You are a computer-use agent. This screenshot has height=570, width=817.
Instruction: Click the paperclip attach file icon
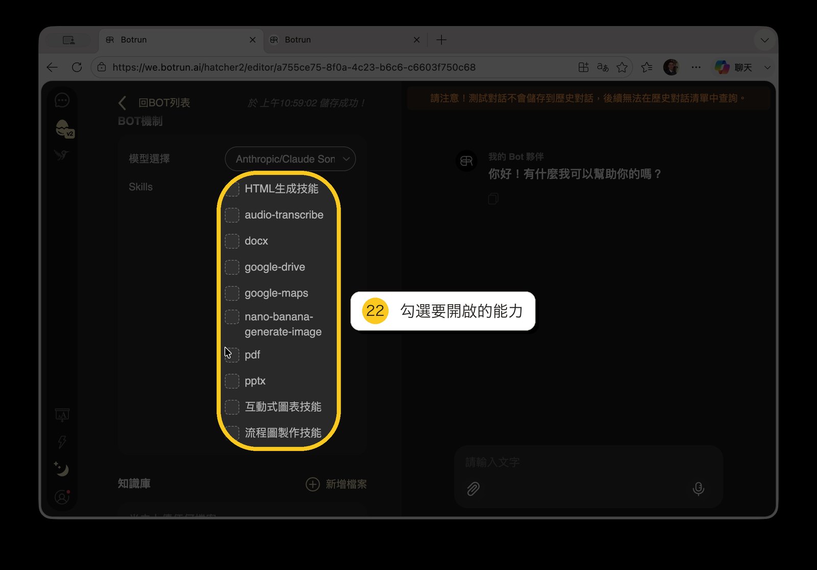(x=473, y=489)
